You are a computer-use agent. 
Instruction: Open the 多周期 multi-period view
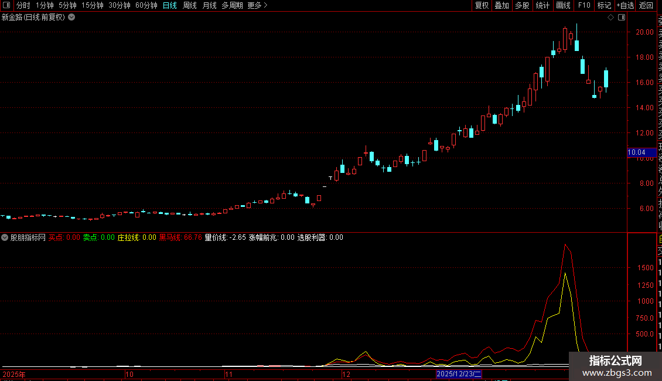tap(232, 5)
